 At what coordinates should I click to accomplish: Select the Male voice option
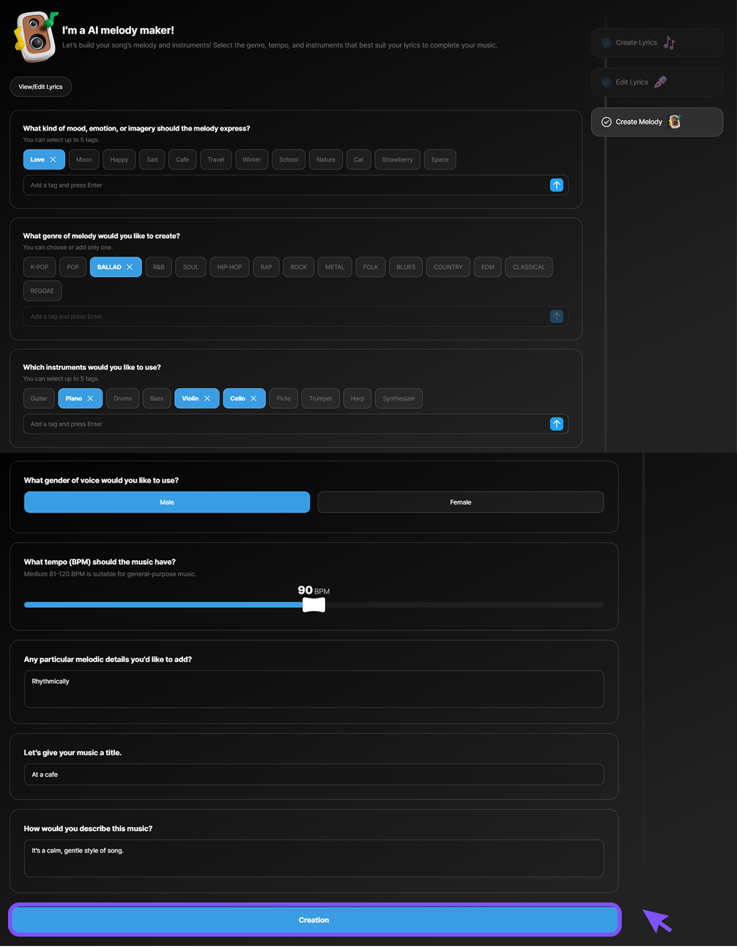tap(167, 502)
